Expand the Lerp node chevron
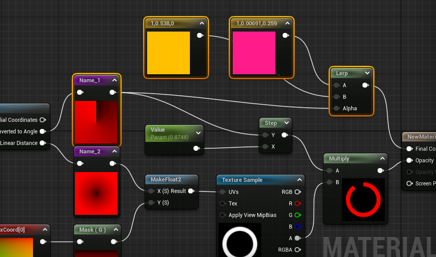 pos(367,73)
